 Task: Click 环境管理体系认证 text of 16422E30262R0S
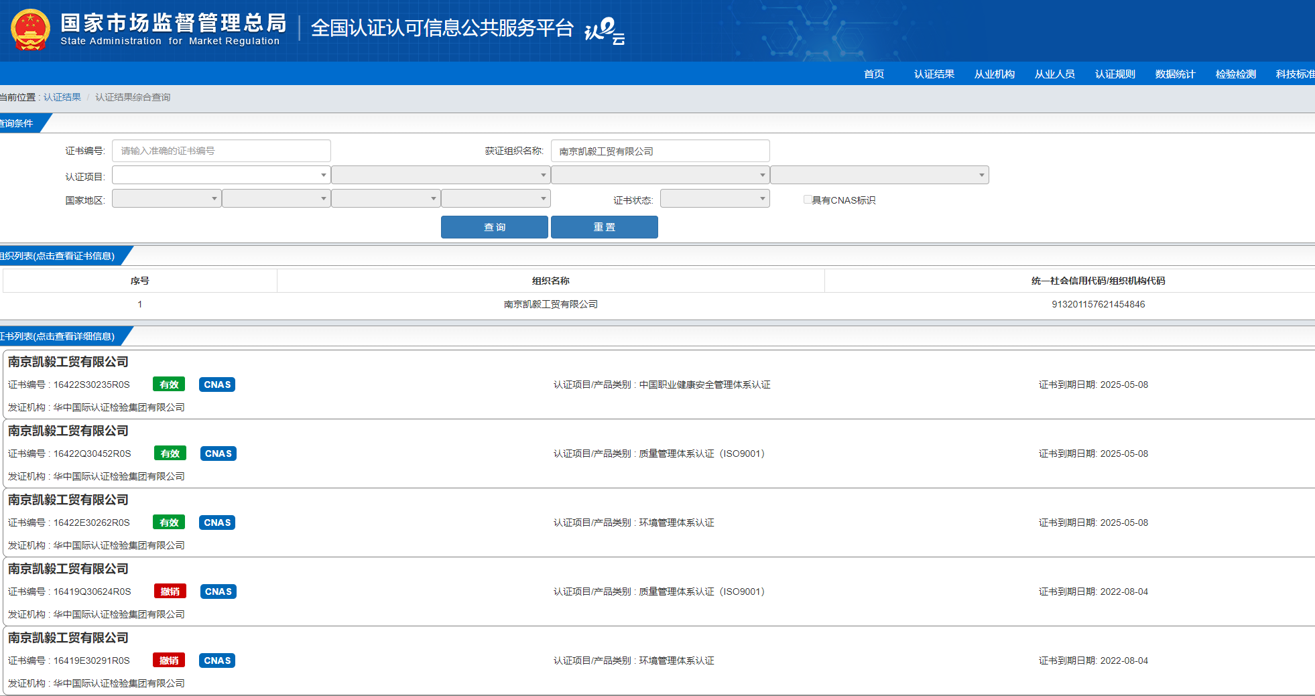pyautogui.click(x=677, y=523)
